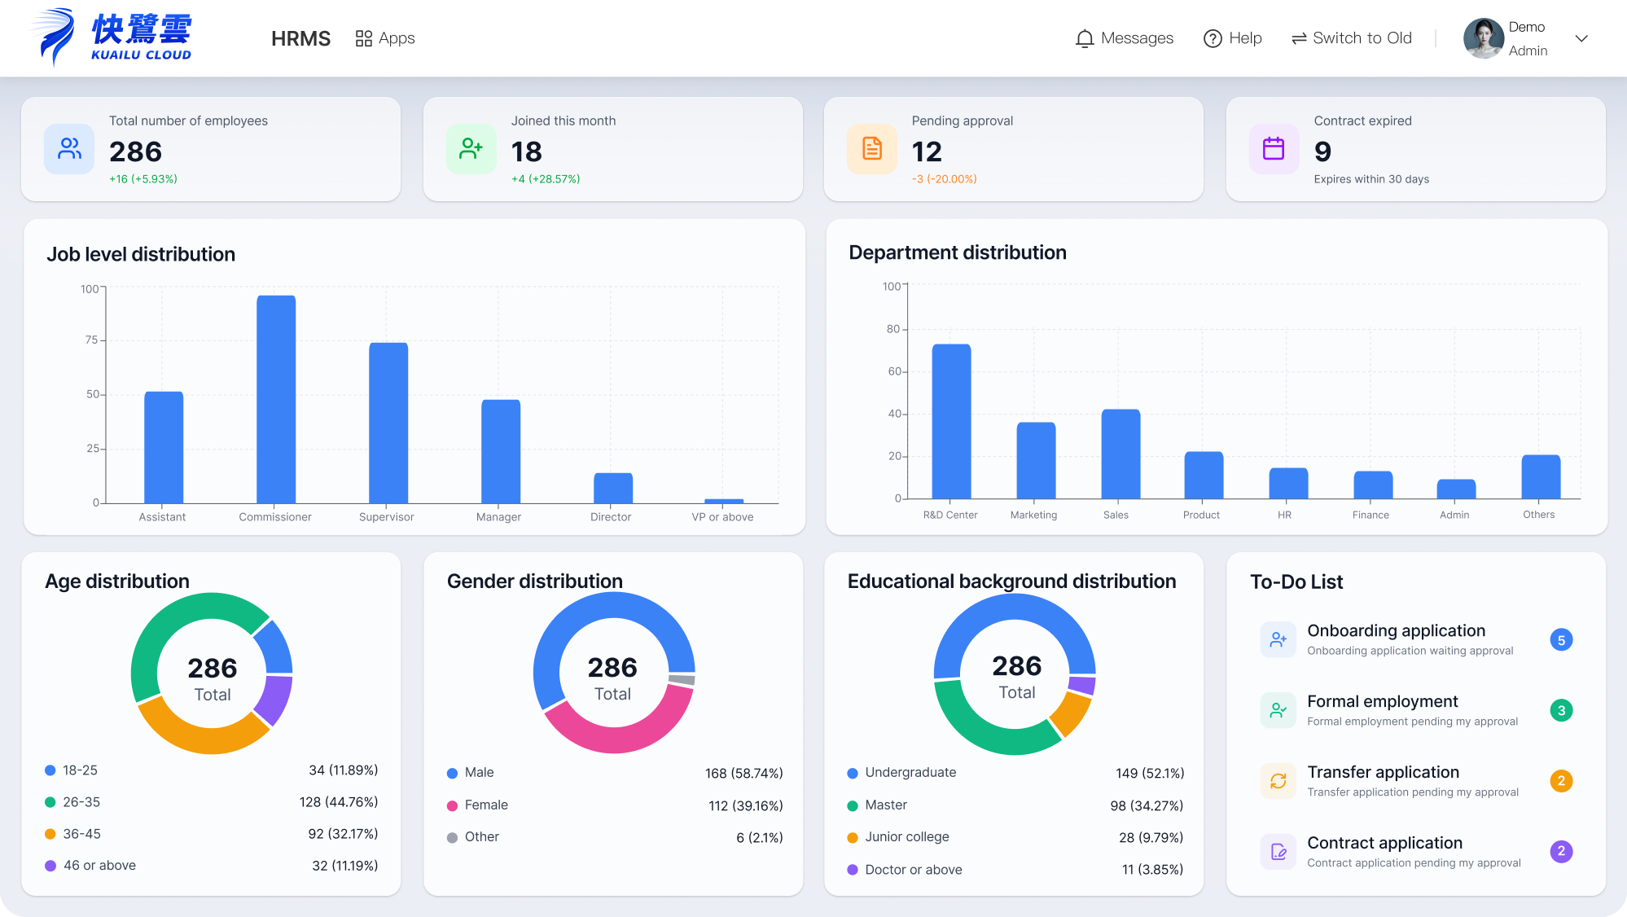
Task: Click the HRMS title
Action: coord(300,38)
